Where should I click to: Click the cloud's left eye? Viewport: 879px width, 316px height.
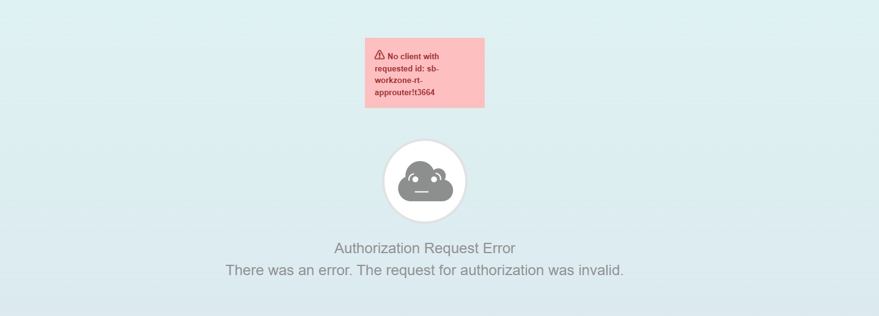click(415, 179)
